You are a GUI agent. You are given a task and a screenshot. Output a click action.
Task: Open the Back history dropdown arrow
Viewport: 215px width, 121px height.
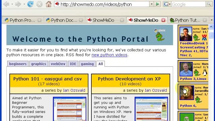tap(12, 4)
